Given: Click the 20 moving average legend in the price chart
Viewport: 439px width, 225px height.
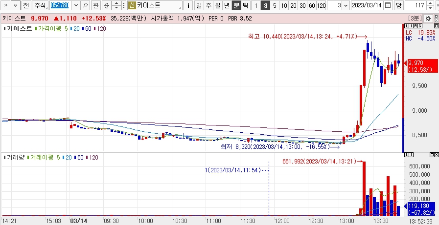Looking at the screenshot, I should pos(75,28).
